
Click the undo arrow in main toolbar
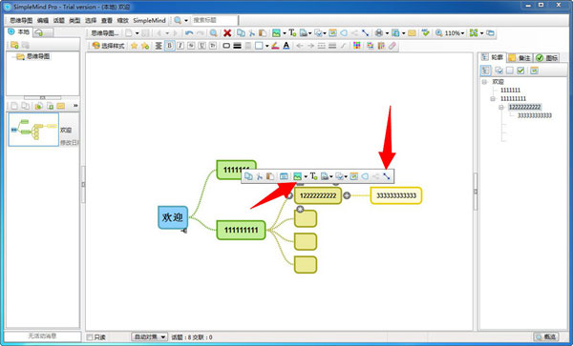[x=189, y=33]
